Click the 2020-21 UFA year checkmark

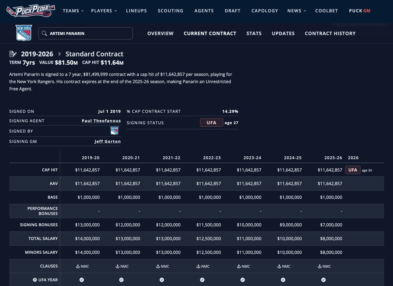click(121, 280)
